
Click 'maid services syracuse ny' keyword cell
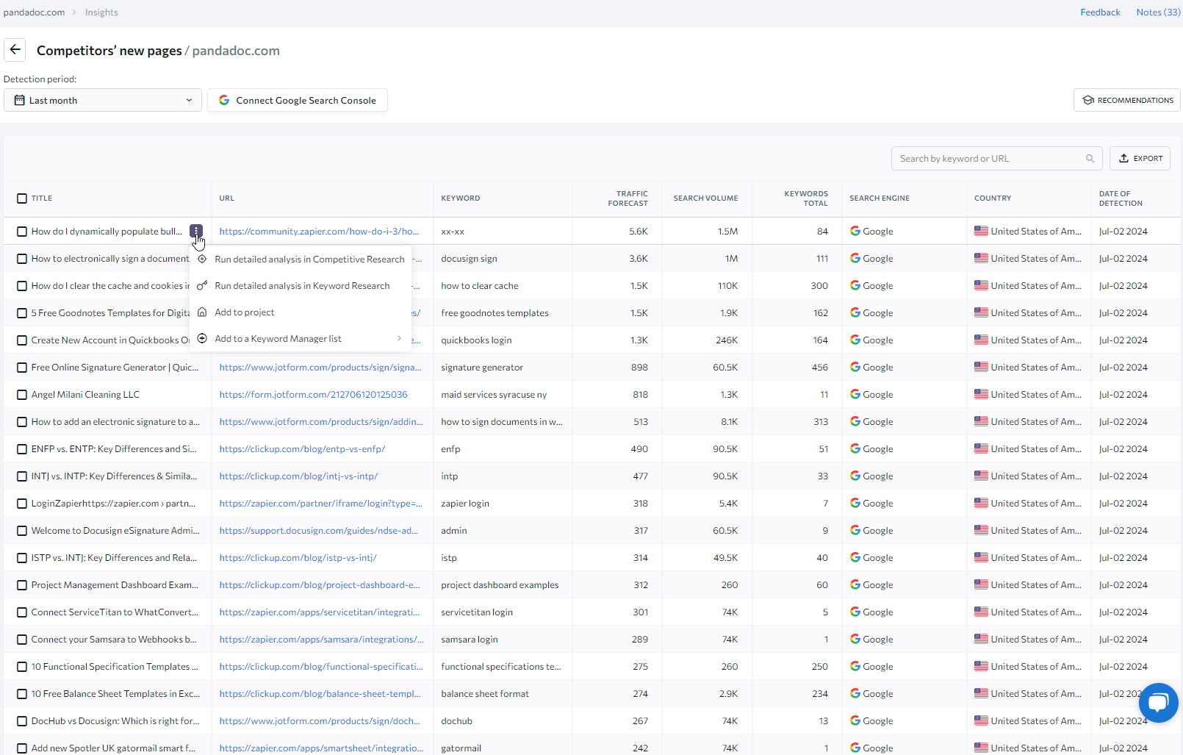pyautogui.click(x=494, y=394)
